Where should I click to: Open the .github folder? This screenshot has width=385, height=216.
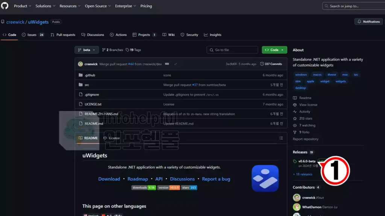tap(90, 75)
